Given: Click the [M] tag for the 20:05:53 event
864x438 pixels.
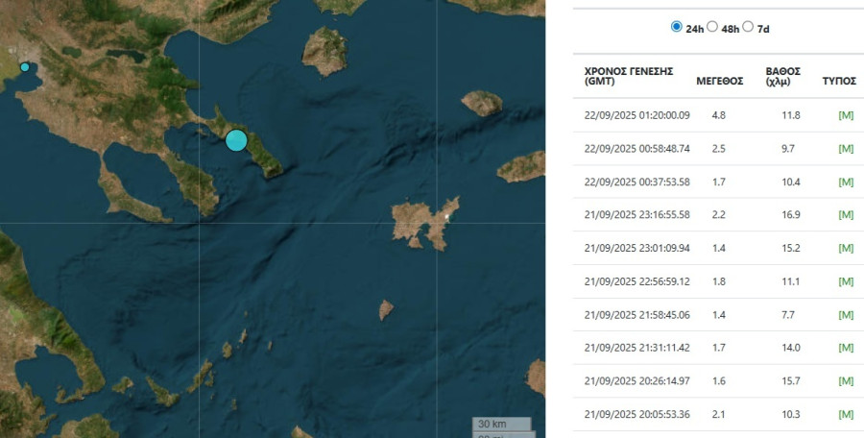Looking at the screenshot, I should coord(846,414).
